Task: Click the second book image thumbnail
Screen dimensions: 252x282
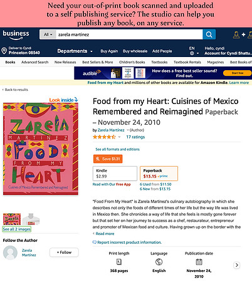Action: coord(31,219)
